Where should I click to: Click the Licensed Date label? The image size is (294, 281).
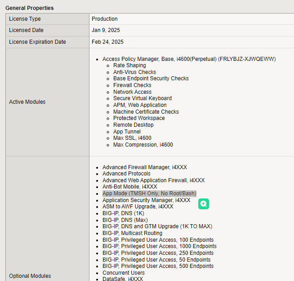coord(26,30)
